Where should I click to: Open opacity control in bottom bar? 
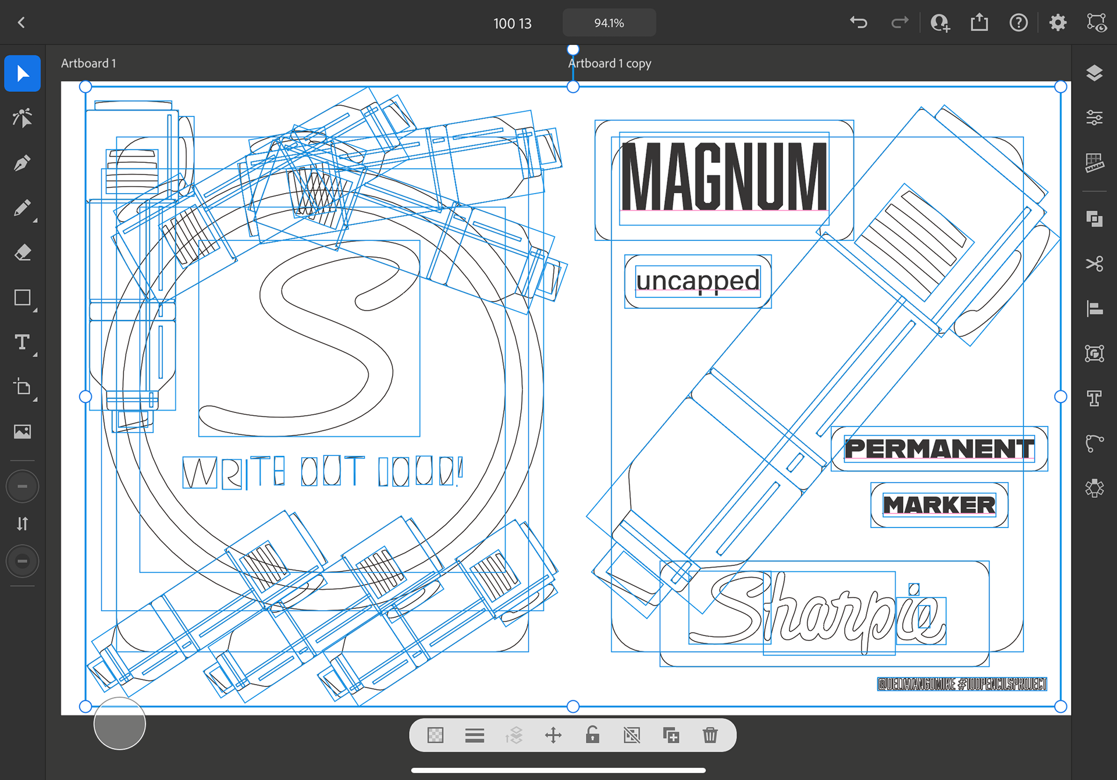(x=435, y=735)
